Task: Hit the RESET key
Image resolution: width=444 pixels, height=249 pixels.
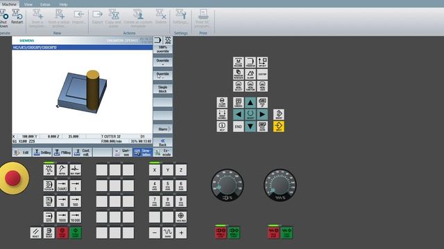Action: point(35,232)
